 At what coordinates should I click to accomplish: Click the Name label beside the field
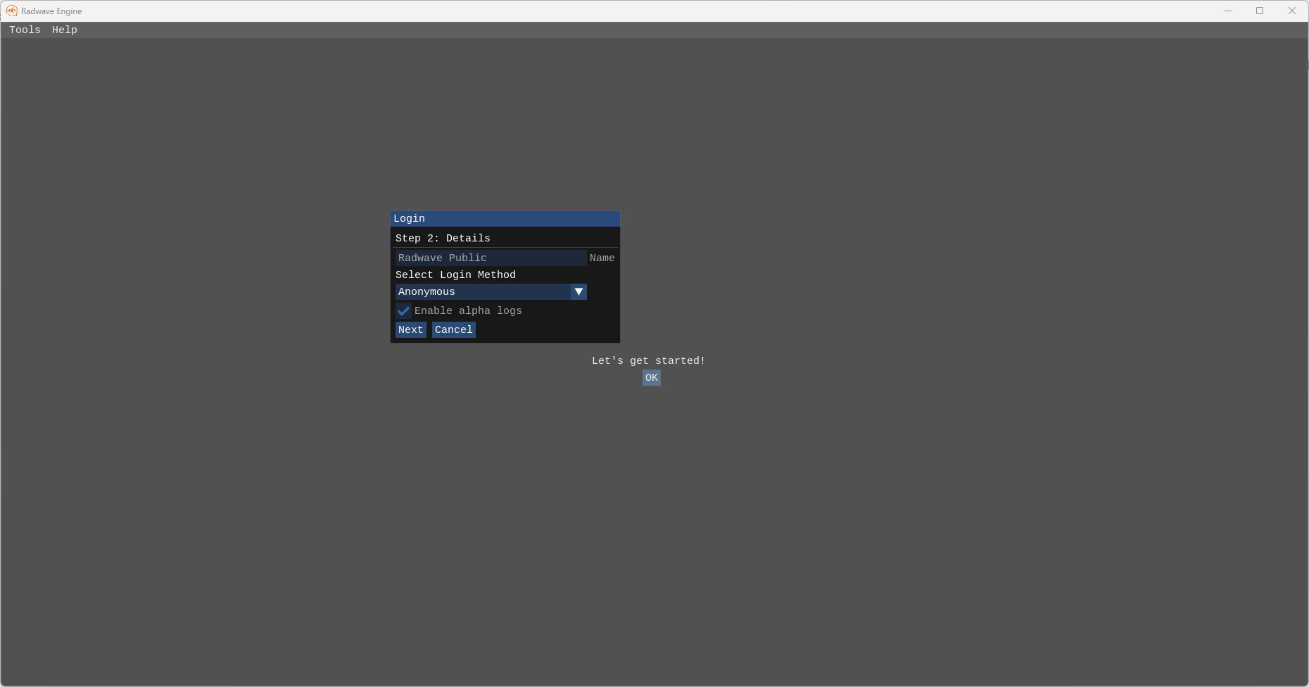[x=602, y=258]
